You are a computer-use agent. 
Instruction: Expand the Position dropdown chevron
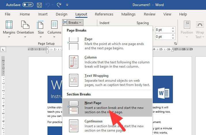187,37
